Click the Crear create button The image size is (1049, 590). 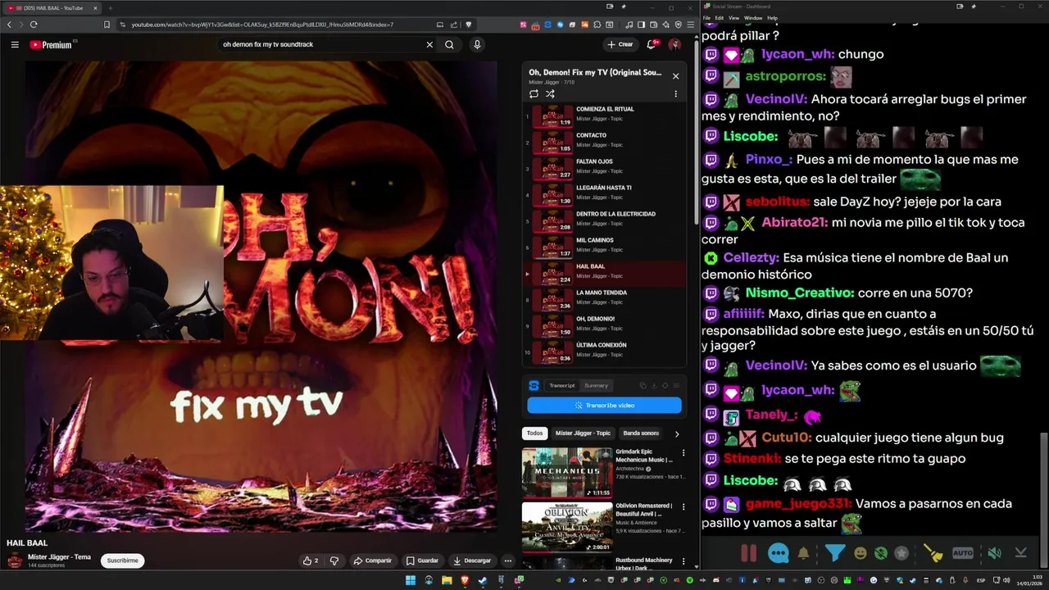coord(620,44)
